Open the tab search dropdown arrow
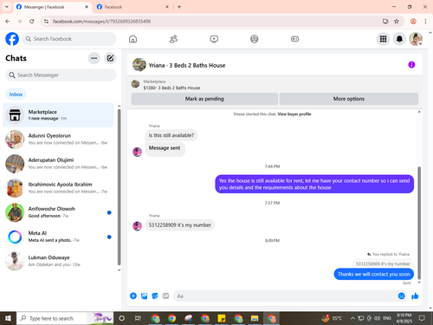Image resolution: width=433 pixels, height=325 pixels. [x=7, y=7]
